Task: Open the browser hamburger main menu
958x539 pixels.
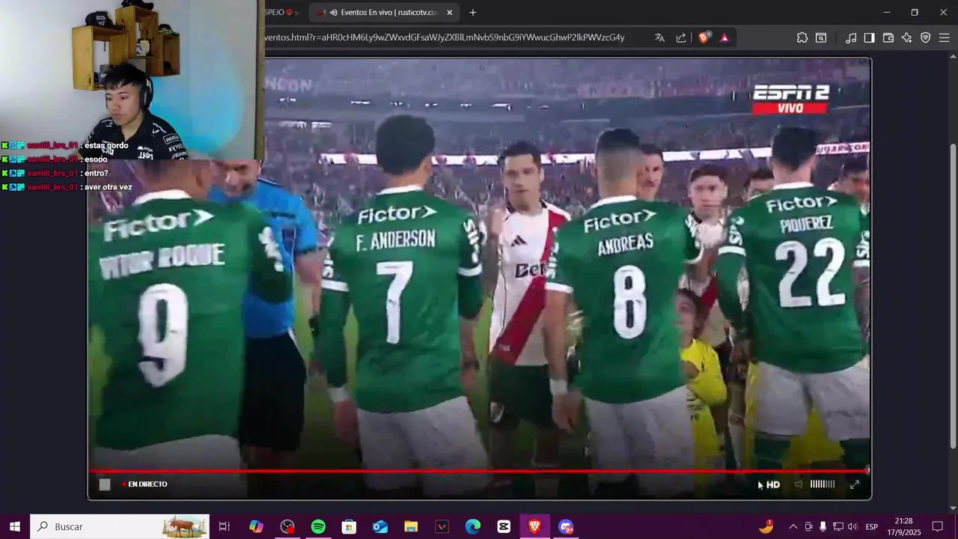Action: (x=945, y=37)
